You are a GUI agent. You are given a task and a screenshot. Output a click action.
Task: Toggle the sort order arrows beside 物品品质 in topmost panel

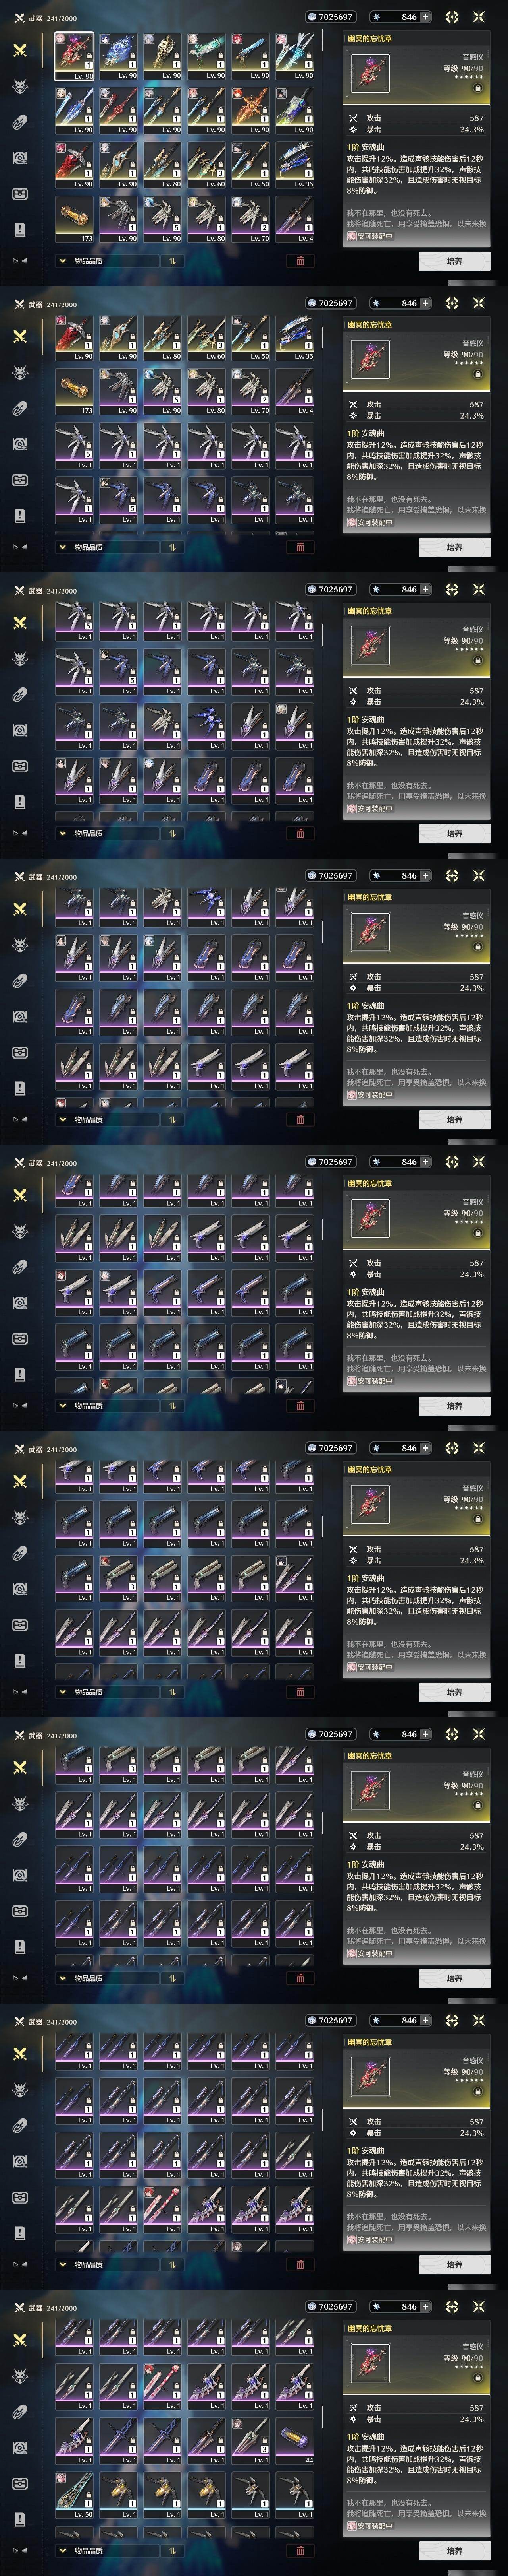click(172, 261)
